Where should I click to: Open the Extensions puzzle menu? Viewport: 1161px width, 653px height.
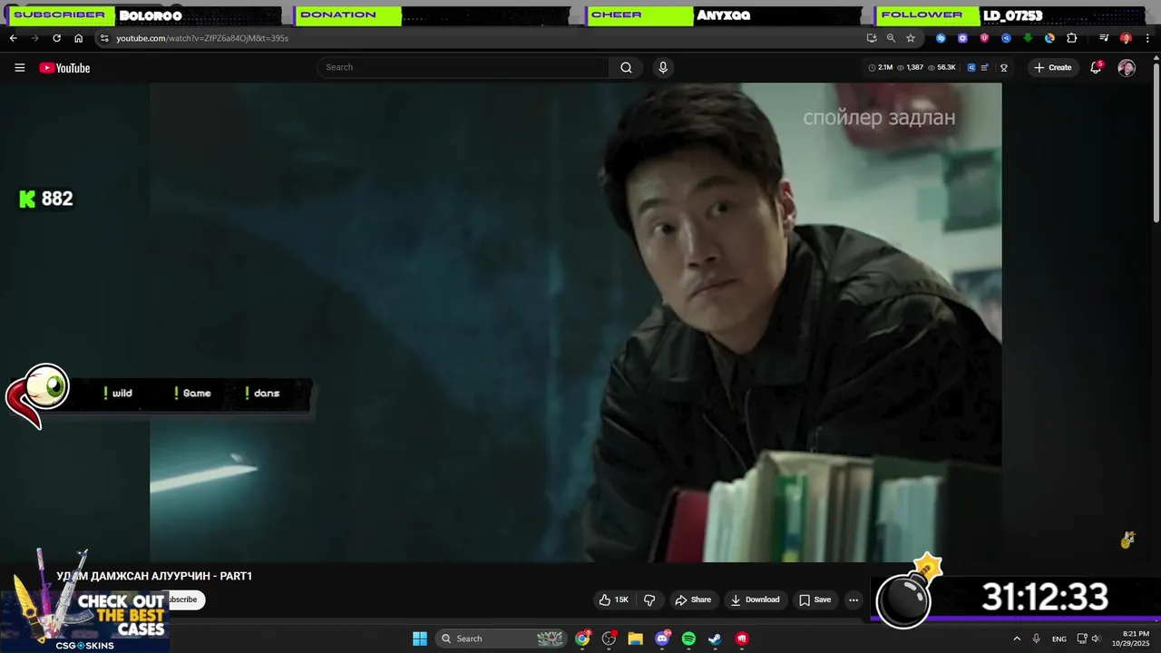pos(1071,38)
